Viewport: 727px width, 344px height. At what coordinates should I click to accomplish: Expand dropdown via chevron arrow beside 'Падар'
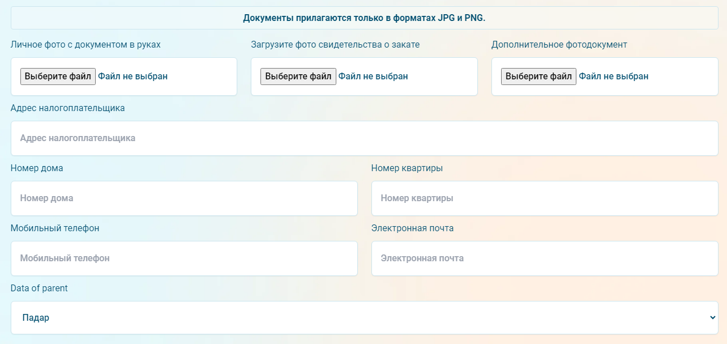click(x=712, y=318)
